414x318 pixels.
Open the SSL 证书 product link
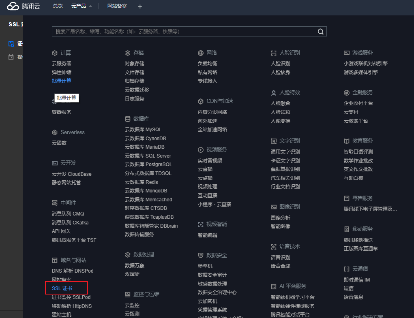click(x=62, y=288)
